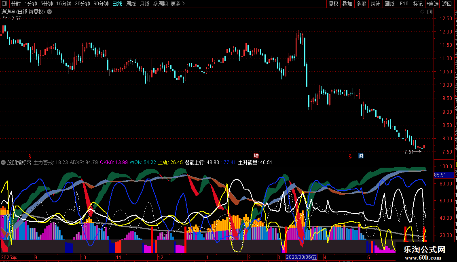
Task: Open the dropdown beside 道道全 chart title
Action: [50, 12]
